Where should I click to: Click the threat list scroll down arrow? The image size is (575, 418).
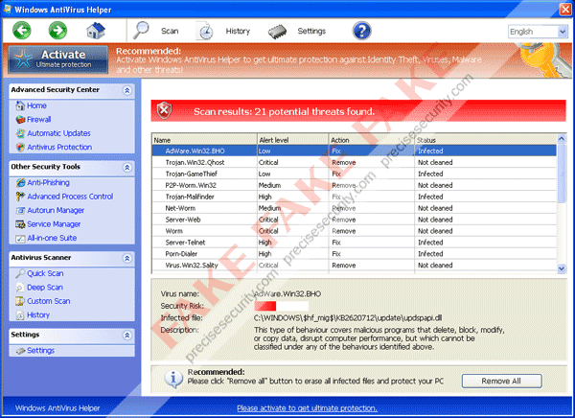point(561,268)
